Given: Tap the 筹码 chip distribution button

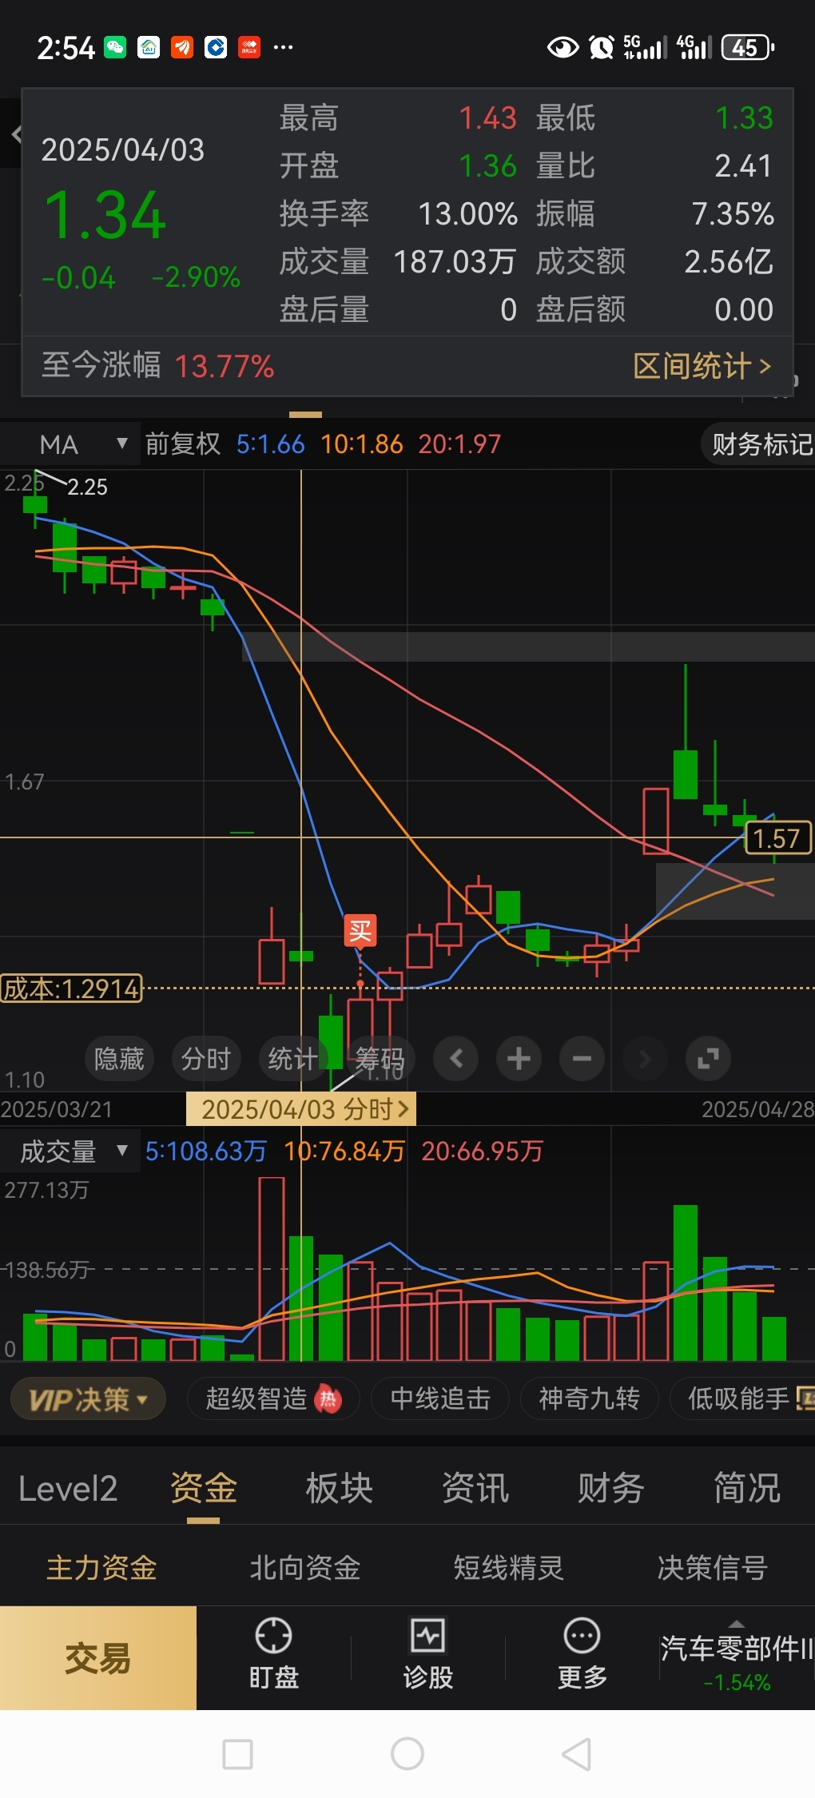Looking at the screenshot, I should click(380, 1059).
